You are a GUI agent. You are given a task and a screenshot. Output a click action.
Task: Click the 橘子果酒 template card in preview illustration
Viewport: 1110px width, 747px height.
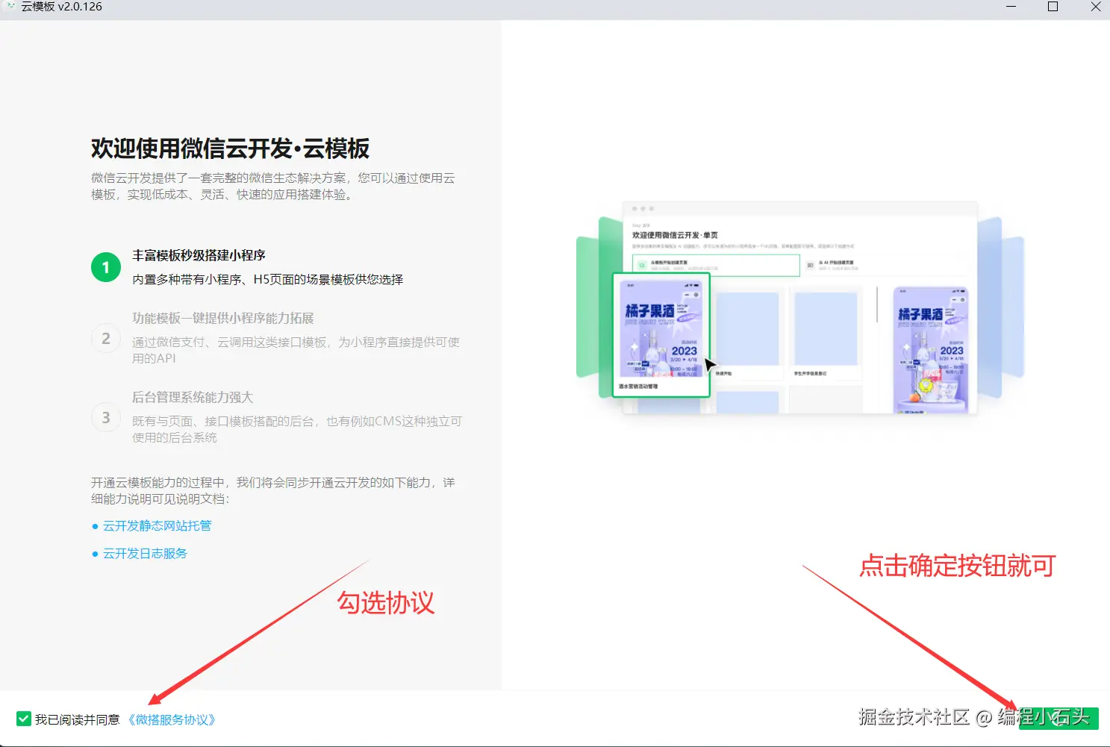point(661,335)
